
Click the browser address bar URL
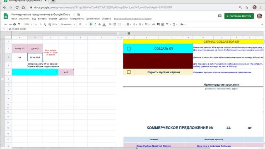pos(103,7)
